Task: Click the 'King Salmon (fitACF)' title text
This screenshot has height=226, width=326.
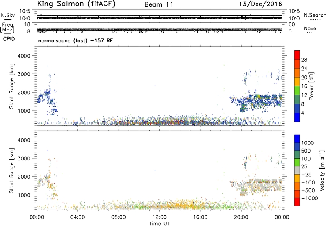Action: pos(76,4)
